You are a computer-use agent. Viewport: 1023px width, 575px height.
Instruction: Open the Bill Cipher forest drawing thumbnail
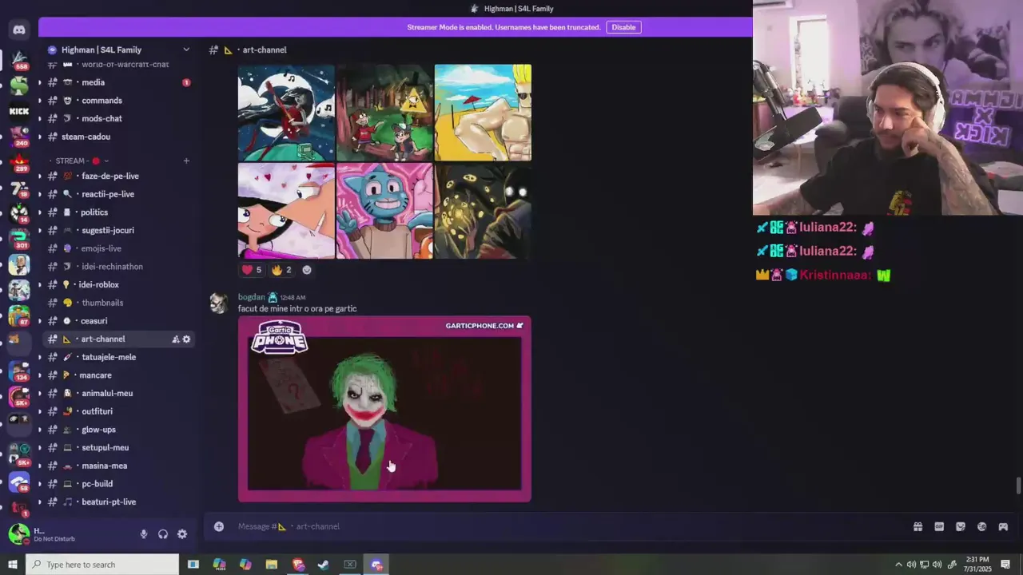pos(384,113)
